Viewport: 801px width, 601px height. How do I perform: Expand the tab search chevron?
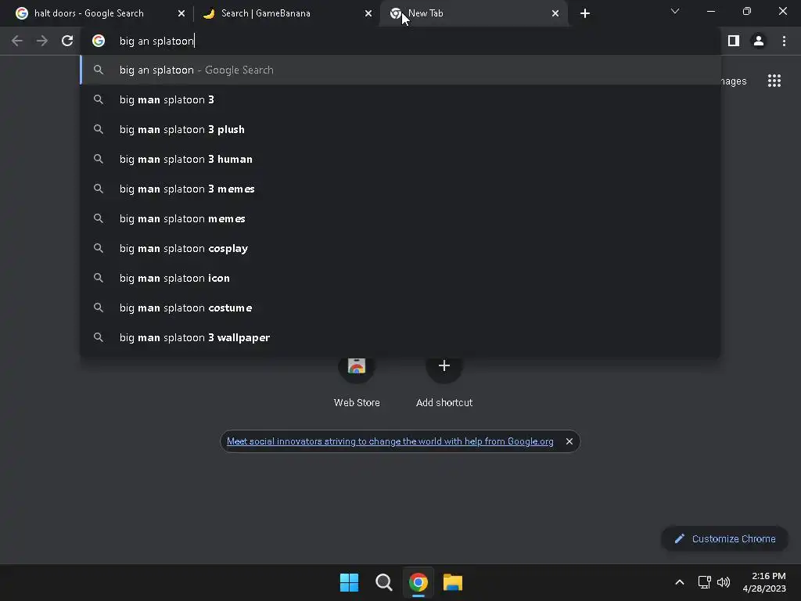click(675, 11)
